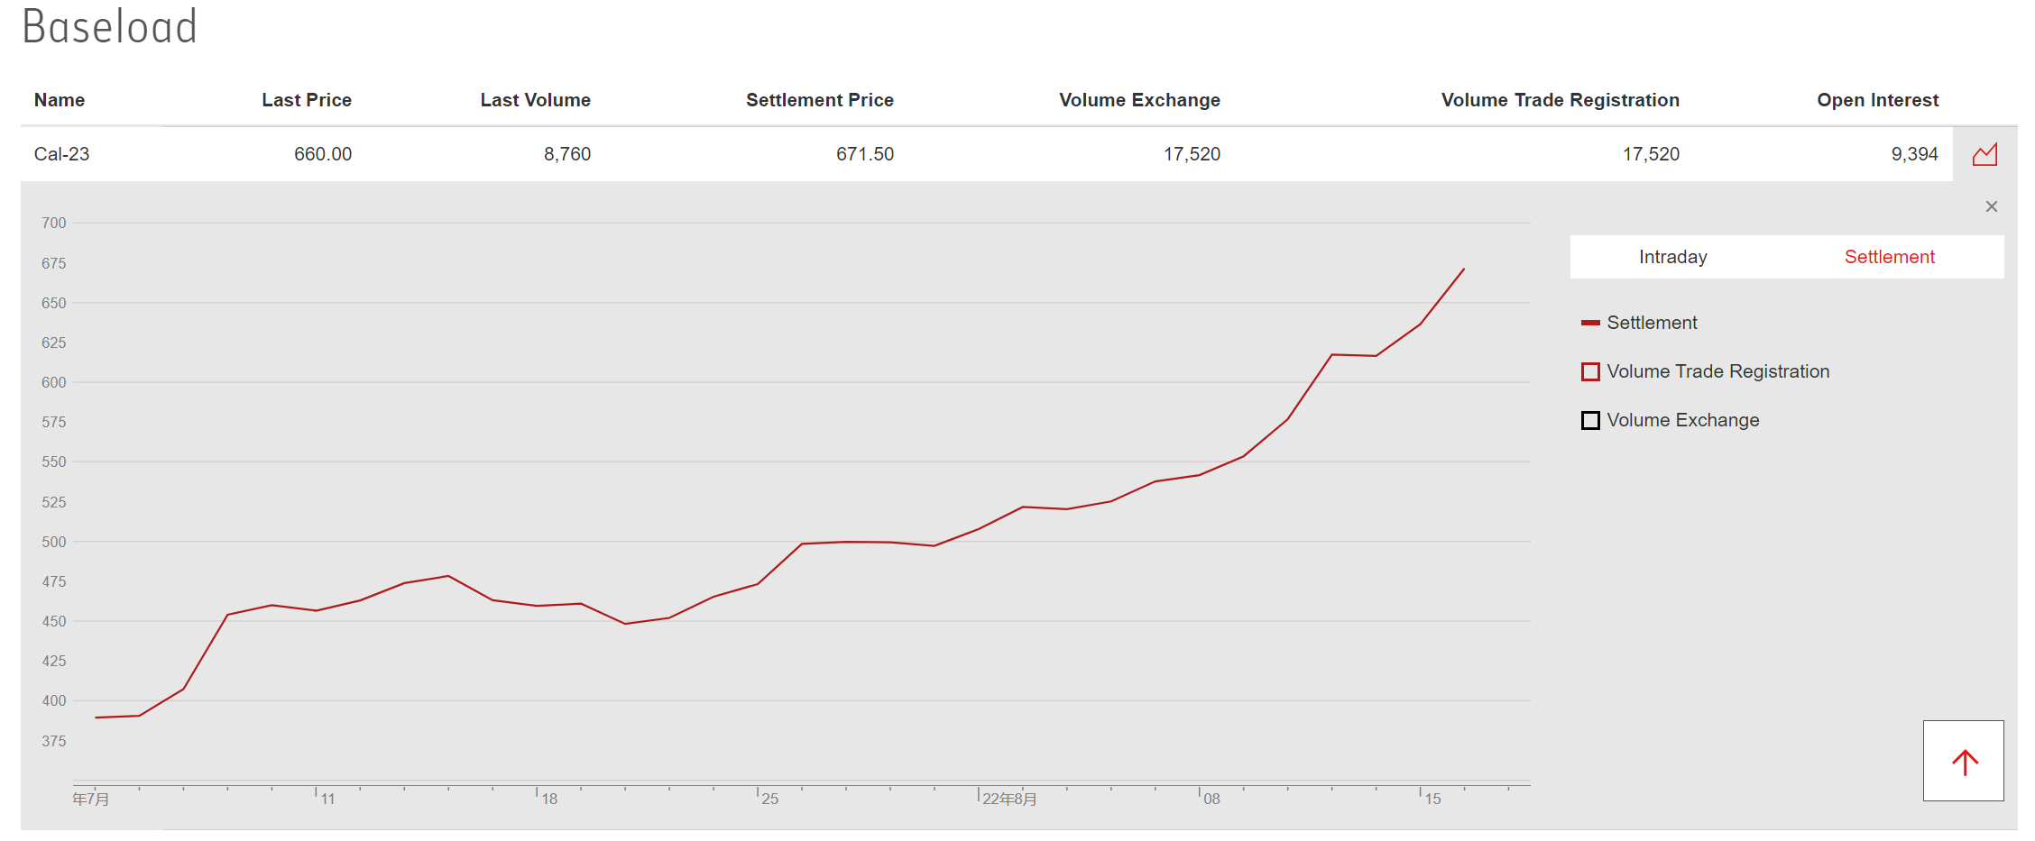Click the Open Interest column header
This screenshot has width=2035, height=841.
(1877, 100)
